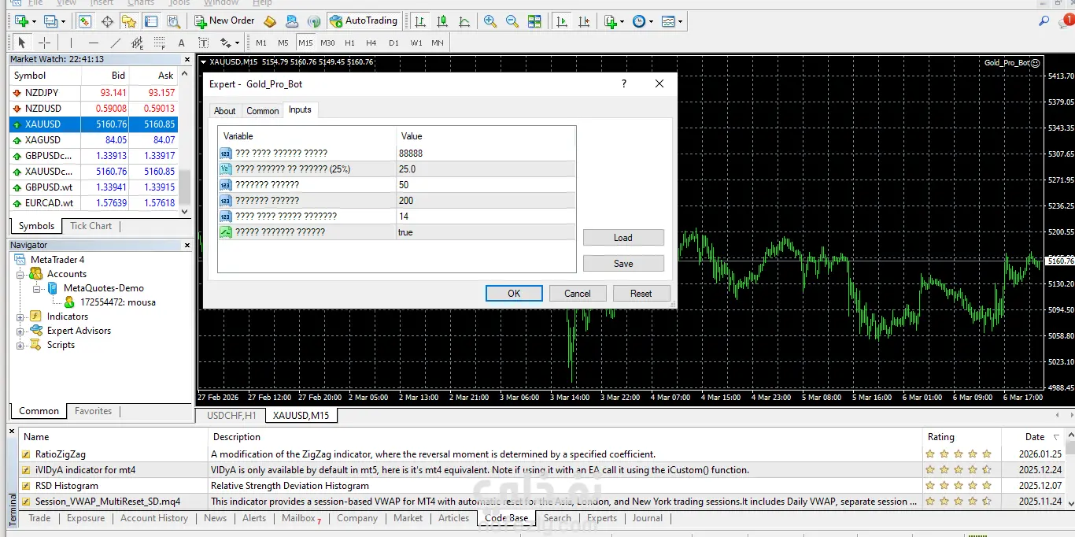Click the New Order toolbar button

224,21
